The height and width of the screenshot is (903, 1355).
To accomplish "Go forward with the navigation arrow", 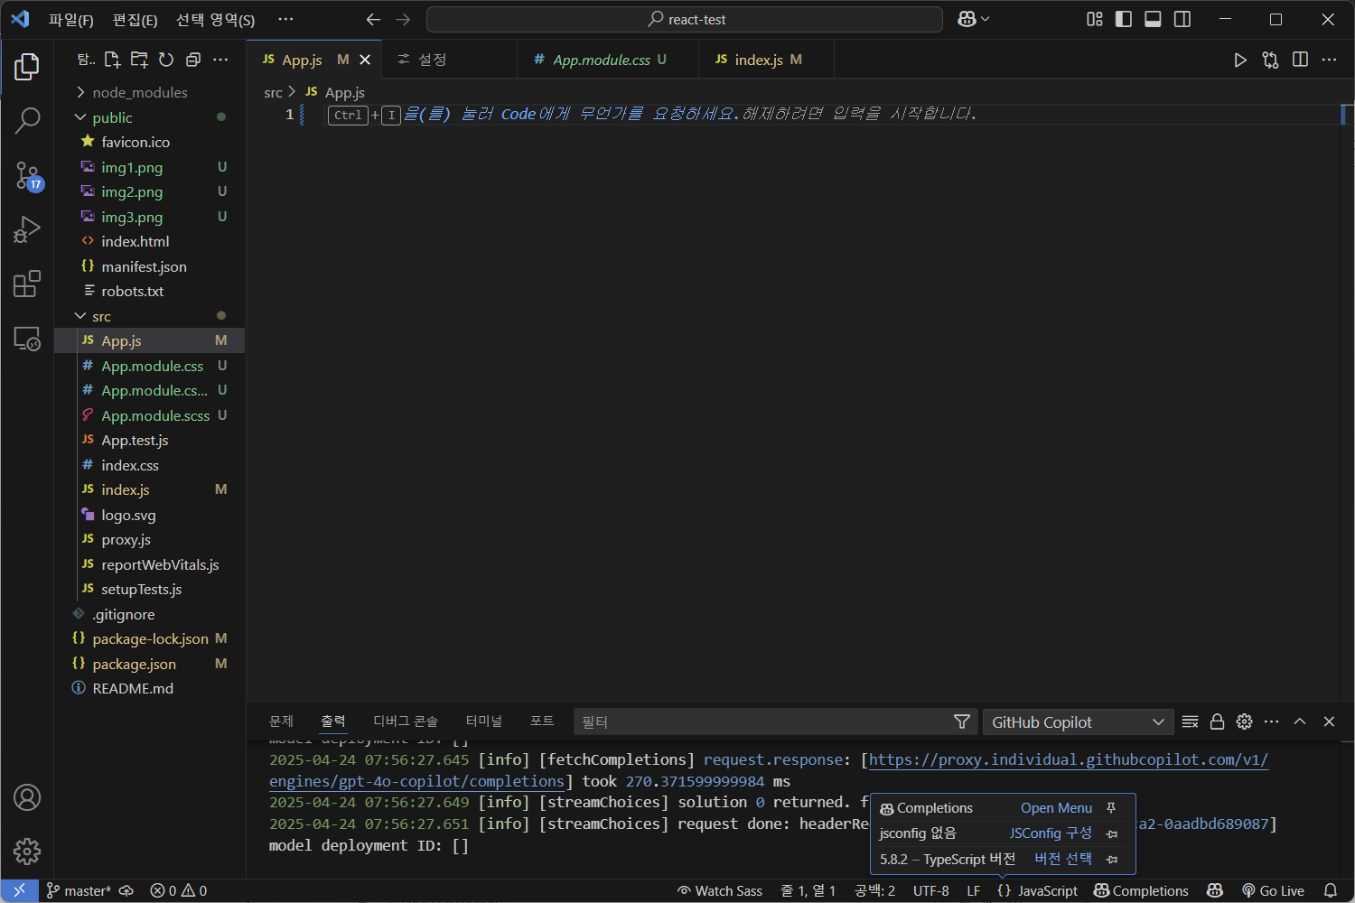I will pyautogui.click(x=403, y=19).
